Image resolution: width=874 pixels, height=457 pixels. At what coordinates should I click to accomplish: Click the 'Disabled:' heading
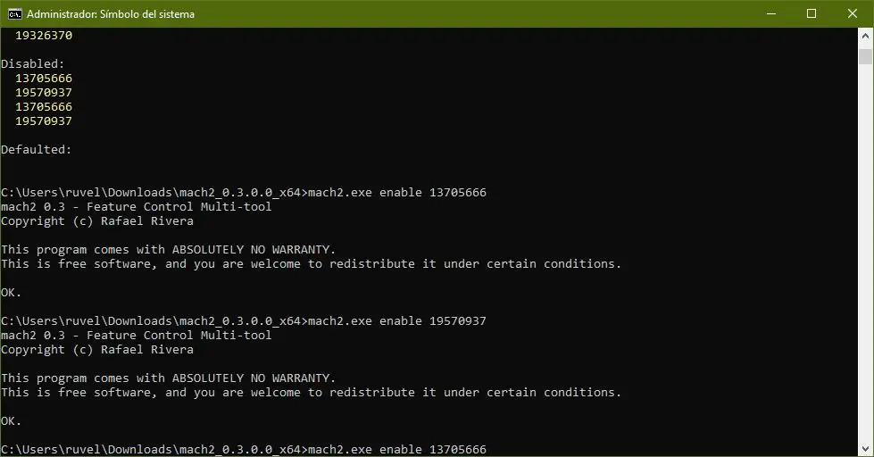pos(33,64)
